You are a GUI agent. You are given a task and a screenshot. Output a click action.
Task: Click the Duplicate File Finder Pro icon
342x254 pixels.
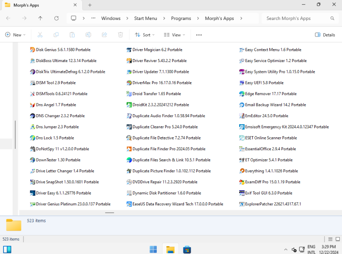(129, 149)
